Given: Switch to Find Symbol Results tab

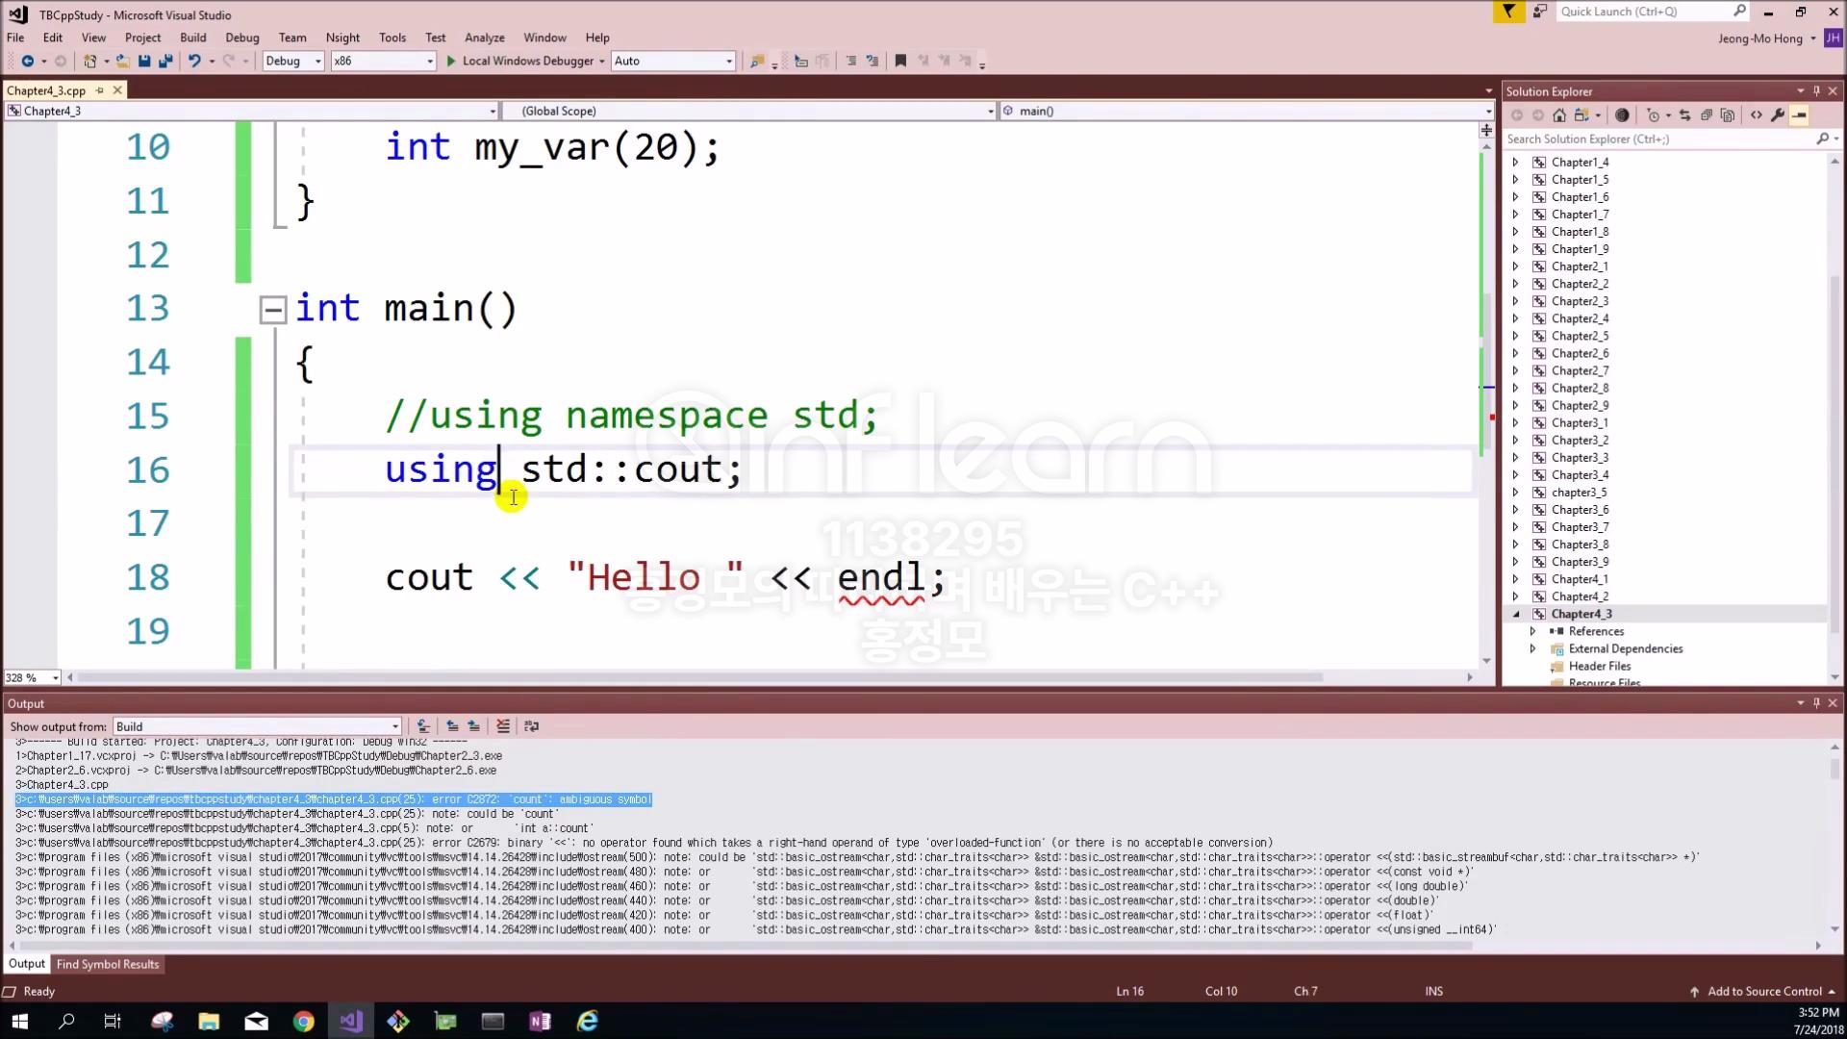Looking at the screenshot, I should (x=107, y=964).
